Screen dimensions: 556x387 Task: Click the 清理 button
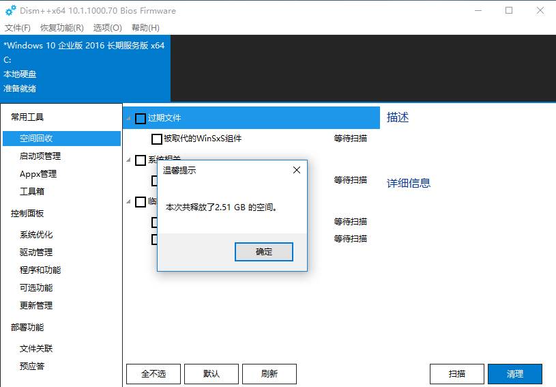click(x=514, y=374)
